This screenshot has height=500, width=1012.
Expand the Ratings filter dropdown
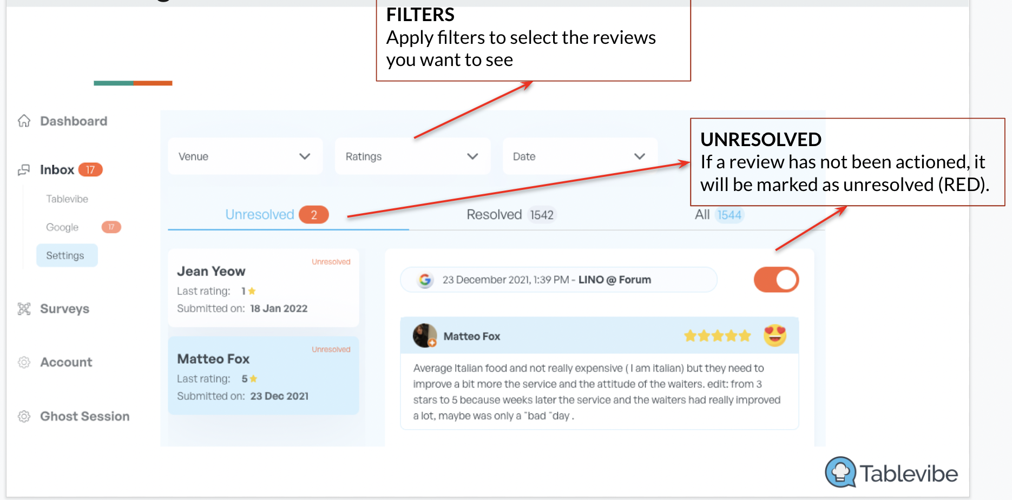412,156
